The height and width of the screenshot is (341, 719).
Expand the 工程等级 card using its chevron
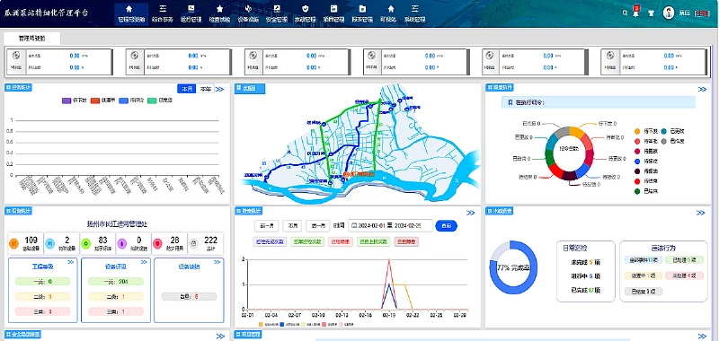pos(71,262)
